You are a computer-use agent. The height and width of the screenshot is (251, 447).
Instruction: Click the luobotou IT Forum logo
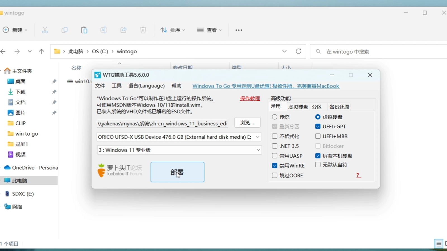click(x=120, y=170)
